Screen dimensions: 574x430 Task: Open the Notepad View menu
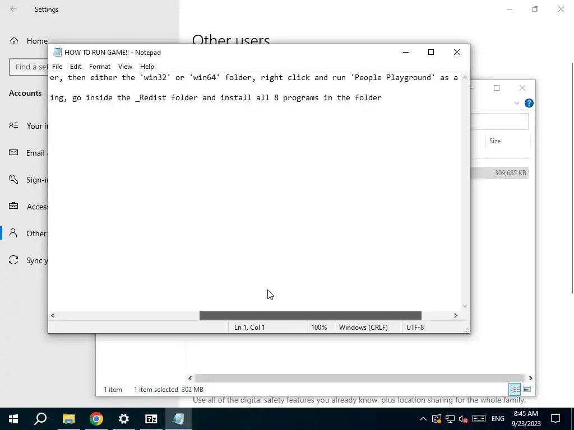tap(125, 67)
